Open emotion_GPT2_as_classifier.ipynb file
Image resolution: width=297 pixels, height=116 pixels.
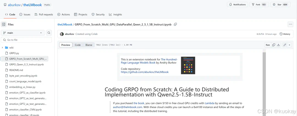[x=27, y=93]
